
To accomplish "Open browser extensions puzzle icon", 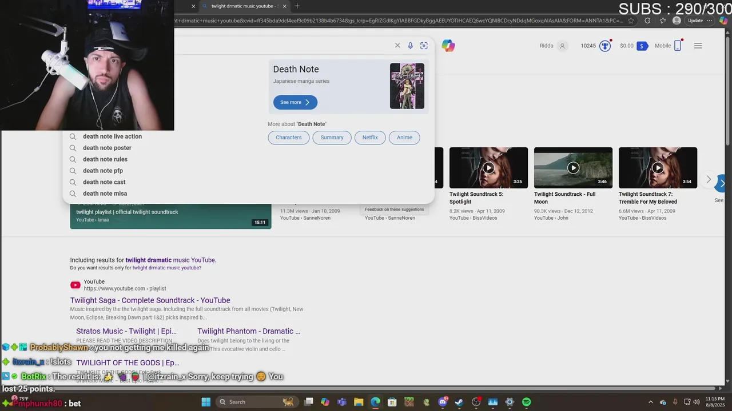I will [647, 21].
